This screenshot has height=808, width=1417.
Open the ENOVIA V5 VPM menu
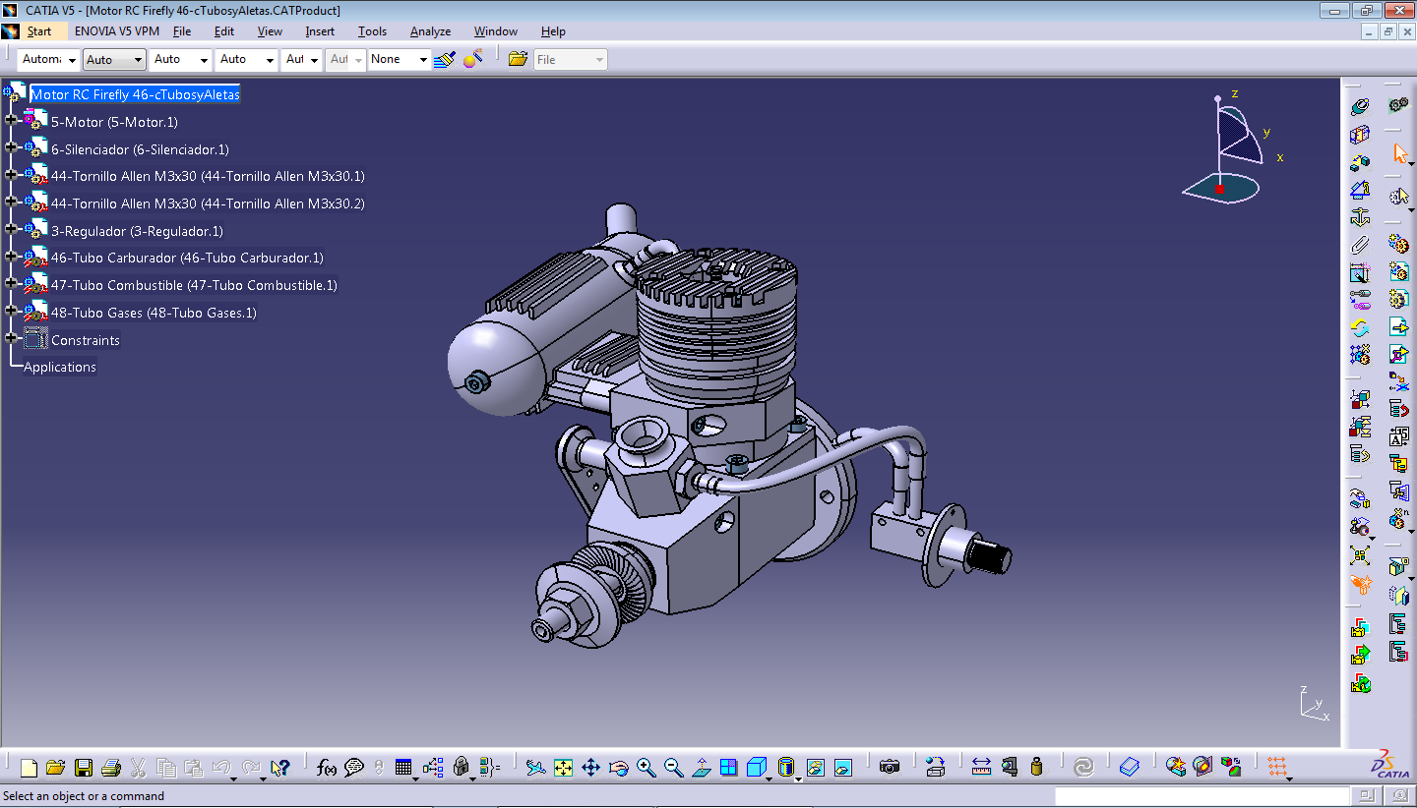(x=117, y=31)
